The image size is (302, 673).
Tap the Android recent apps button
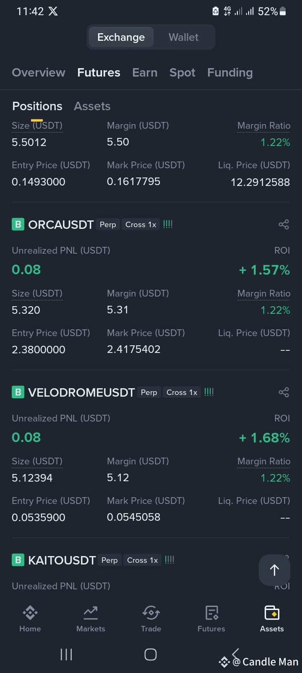(66, 654)
